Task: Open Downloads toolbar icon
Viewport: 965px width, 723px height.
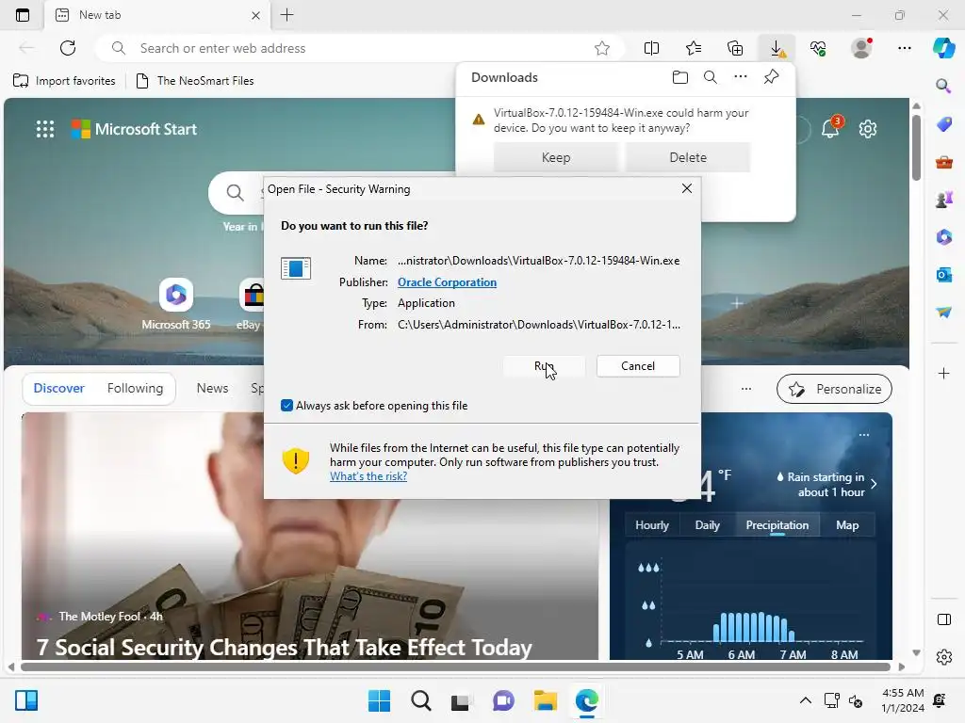Action: 777,48
